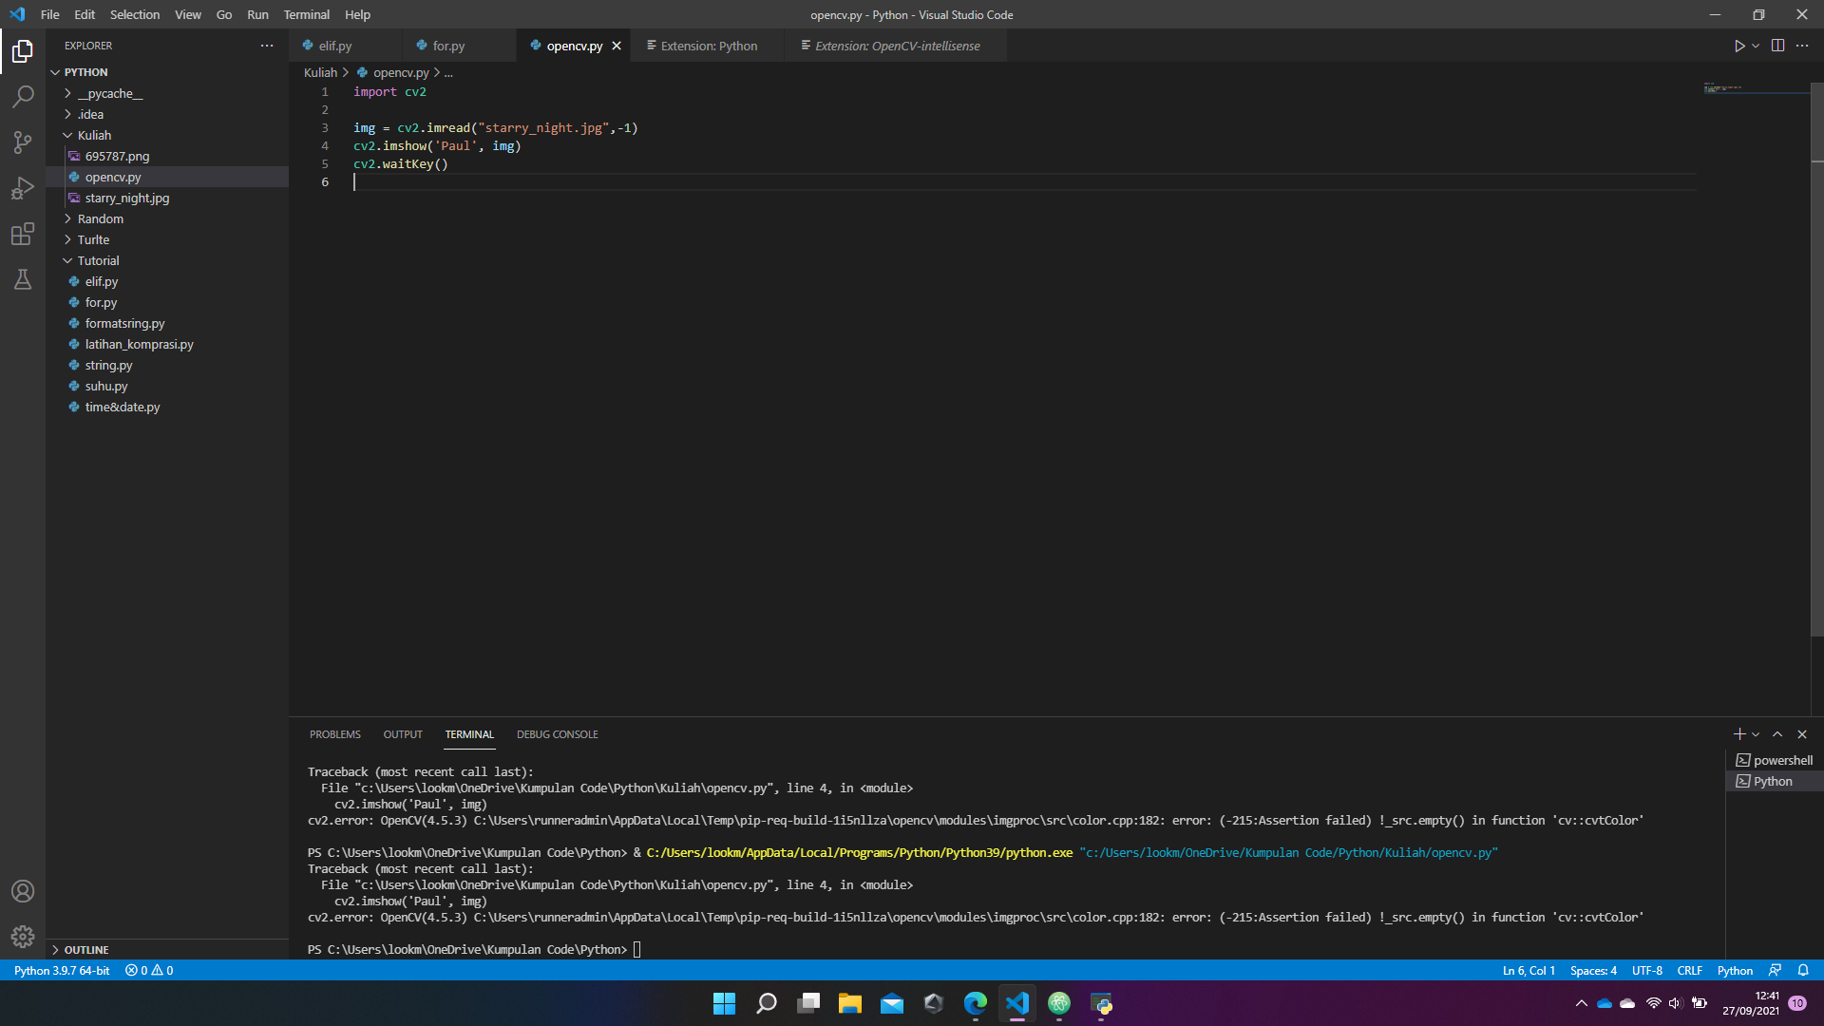Run Python file with play button

pyautogui.click(x=1738, y=46)
